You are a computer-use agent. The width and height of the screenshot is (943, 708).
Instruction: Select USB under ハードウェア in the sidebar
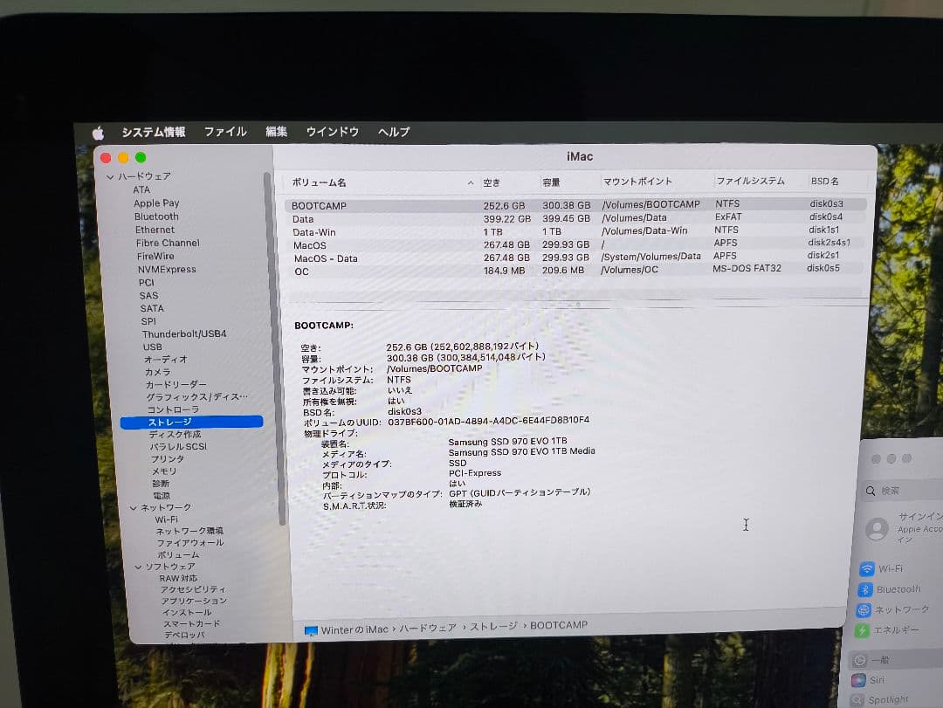point(152,347)
